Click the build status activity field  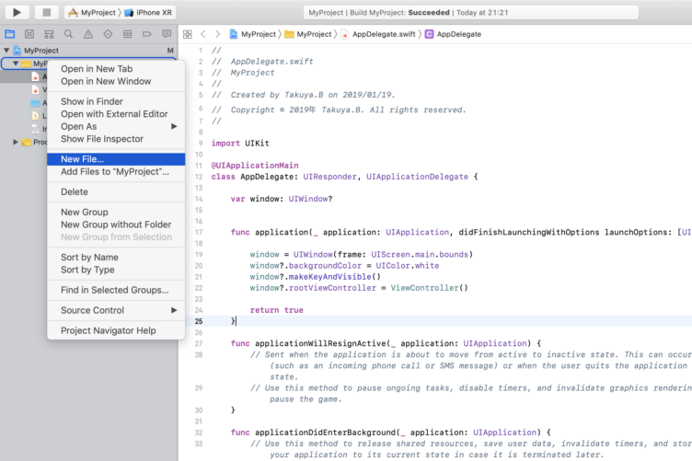(471, 12)
